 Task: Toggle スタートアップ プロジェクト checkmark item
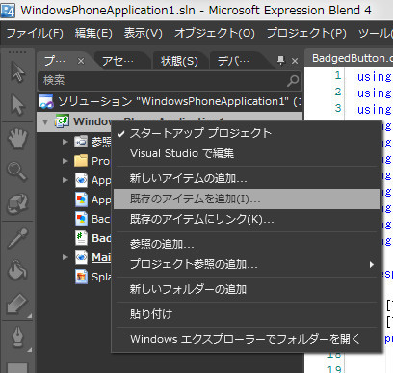pos(246,133)
